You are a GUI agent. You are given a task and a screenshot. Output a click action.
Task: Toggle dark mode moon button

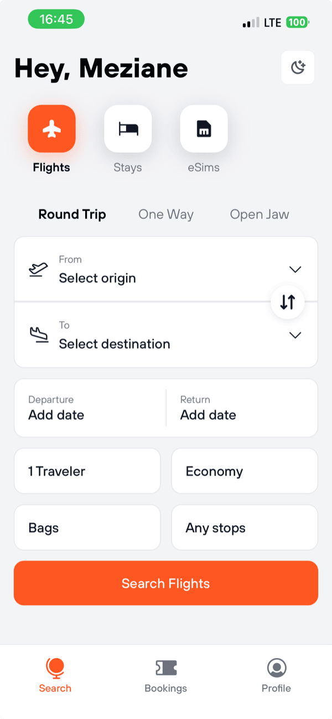click(x=298, y=68)
